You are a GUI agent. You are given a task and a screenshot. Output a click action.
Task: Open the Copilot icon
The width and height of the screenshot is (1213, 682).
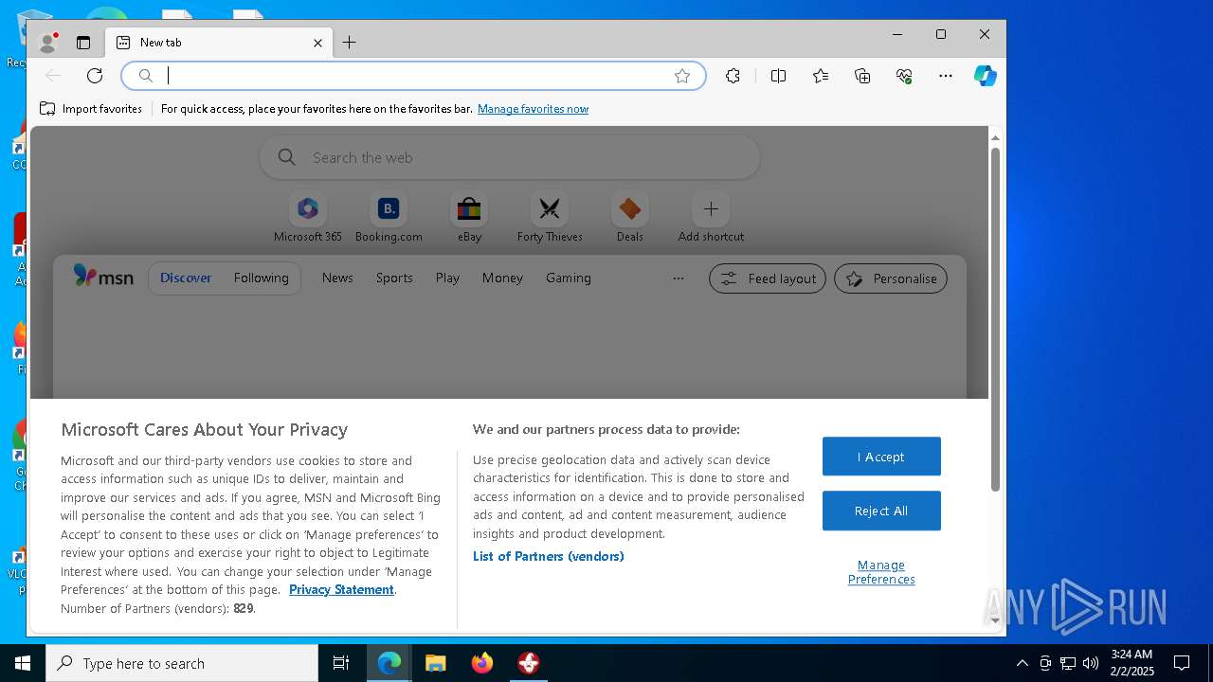986,76
